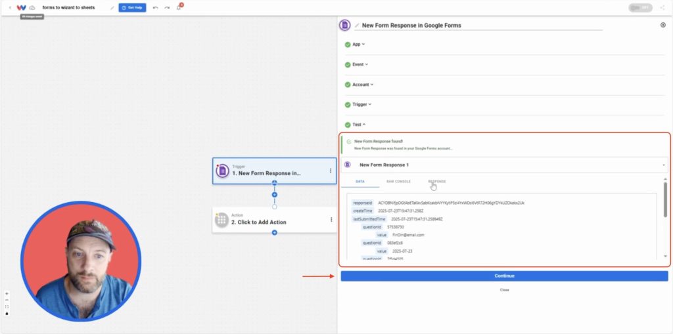This screenshot has width=673, height=334.
Task: Click the blue Continue button
Action: tap(504, 276)
